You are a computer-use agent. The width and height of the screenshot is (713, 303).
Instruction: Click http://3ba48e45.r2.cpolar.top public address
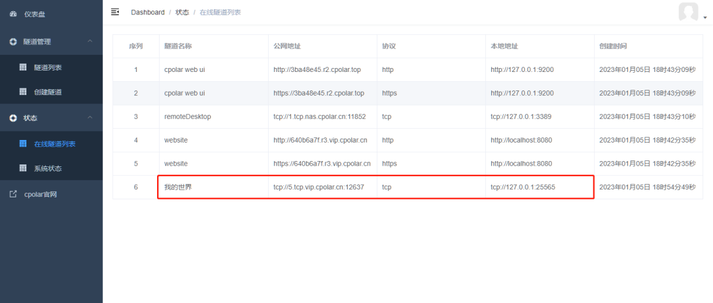[318, 69]
